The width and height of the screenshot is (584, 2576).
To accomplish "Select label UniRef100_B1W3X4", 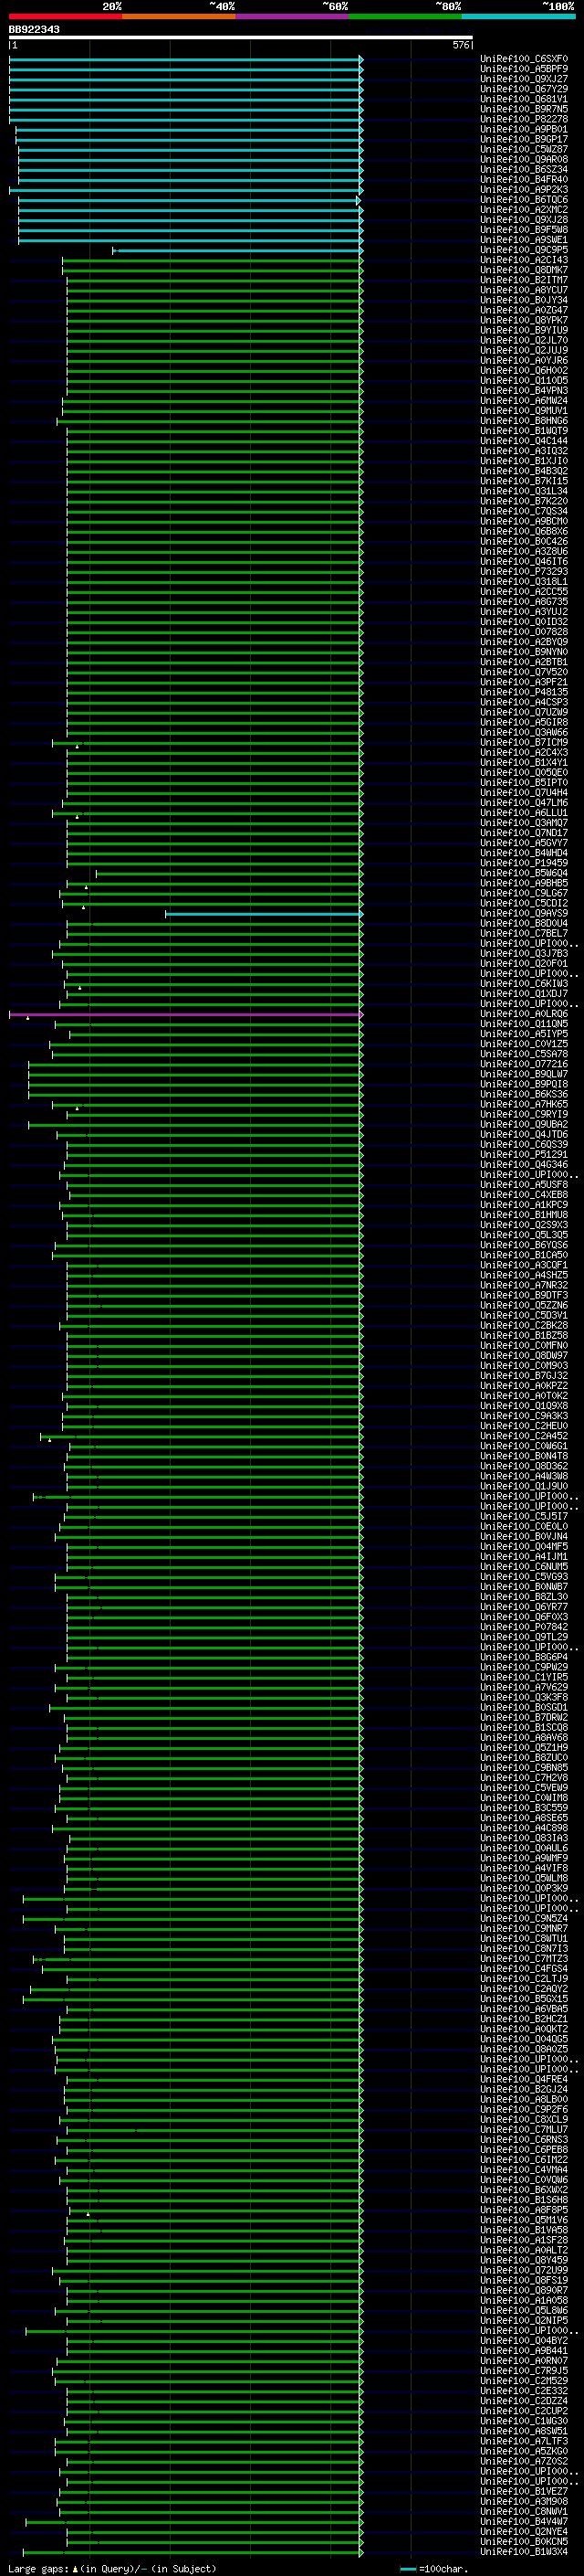I will point(524,2552).
